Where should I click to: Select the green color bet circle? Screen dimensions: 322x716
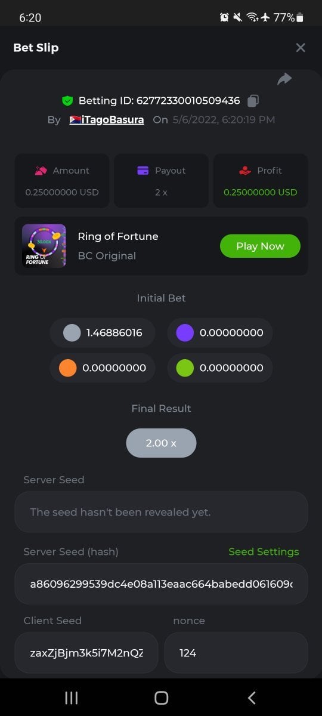[x=185, y=368]
